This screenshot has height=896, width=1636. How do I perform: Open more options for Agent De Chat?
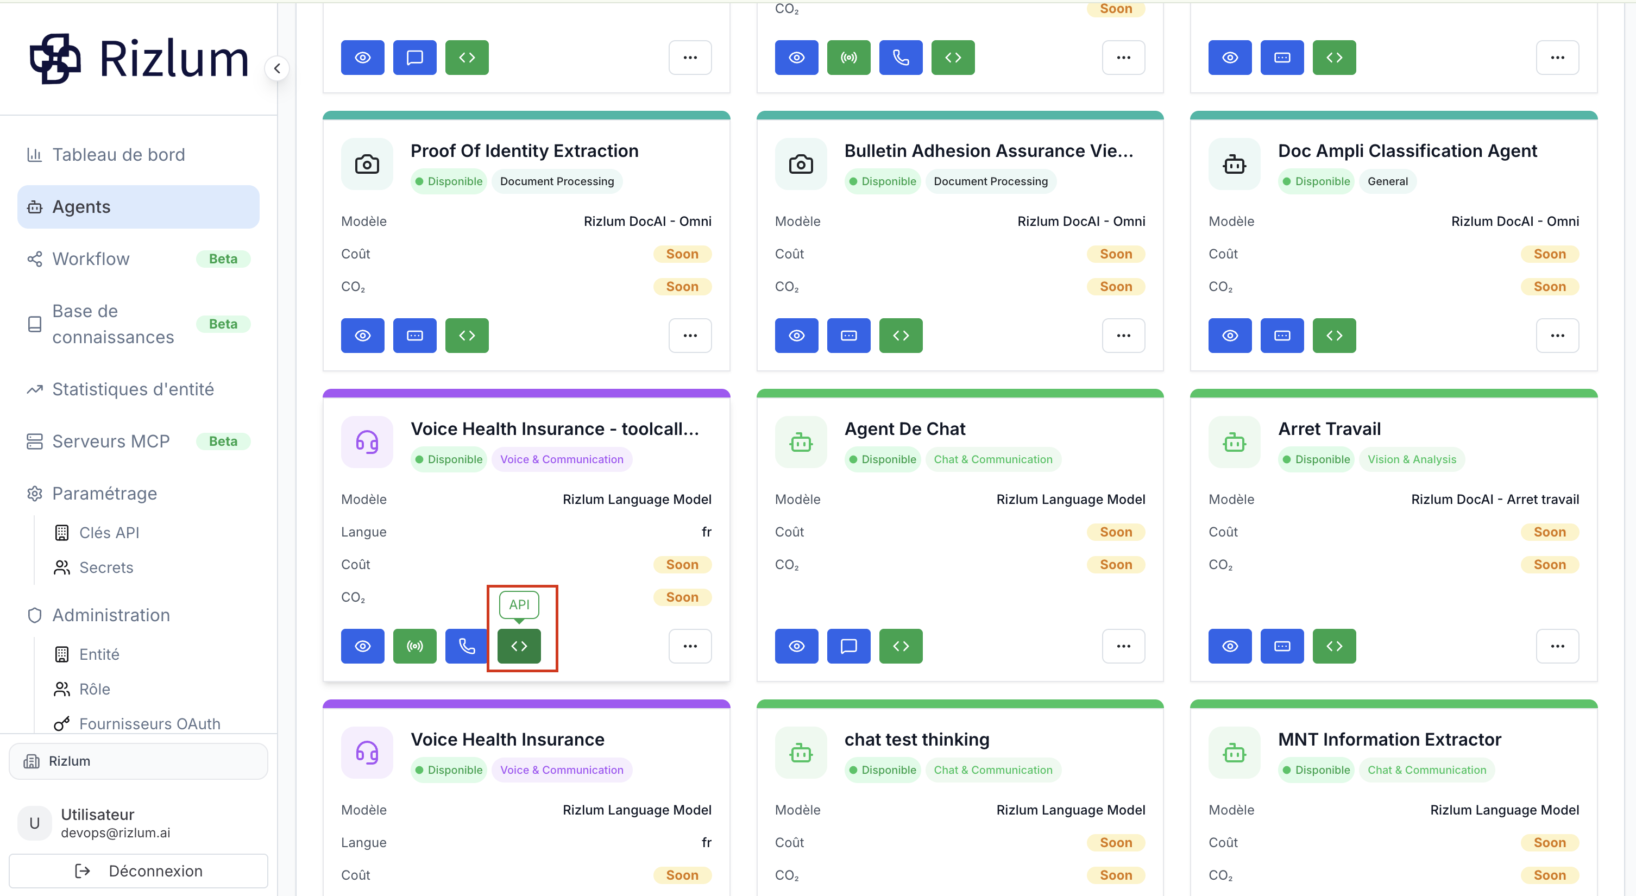pyautogui.click(x=1123, y=646)
